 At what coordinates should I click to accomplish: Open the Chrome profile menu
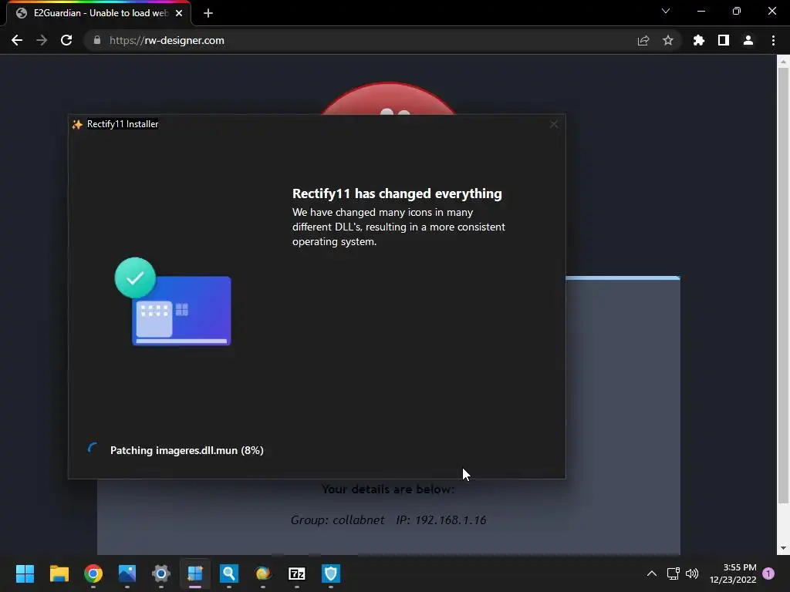coord(748,40)
